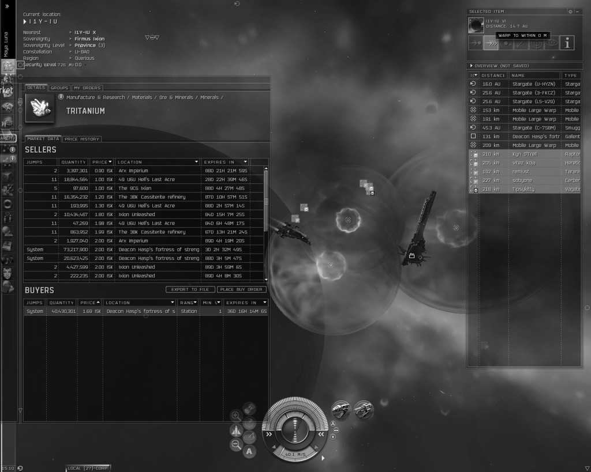591x472 pixels.
Task: Sort sellers by Expires In column header
Action: [x=225, y=162]
